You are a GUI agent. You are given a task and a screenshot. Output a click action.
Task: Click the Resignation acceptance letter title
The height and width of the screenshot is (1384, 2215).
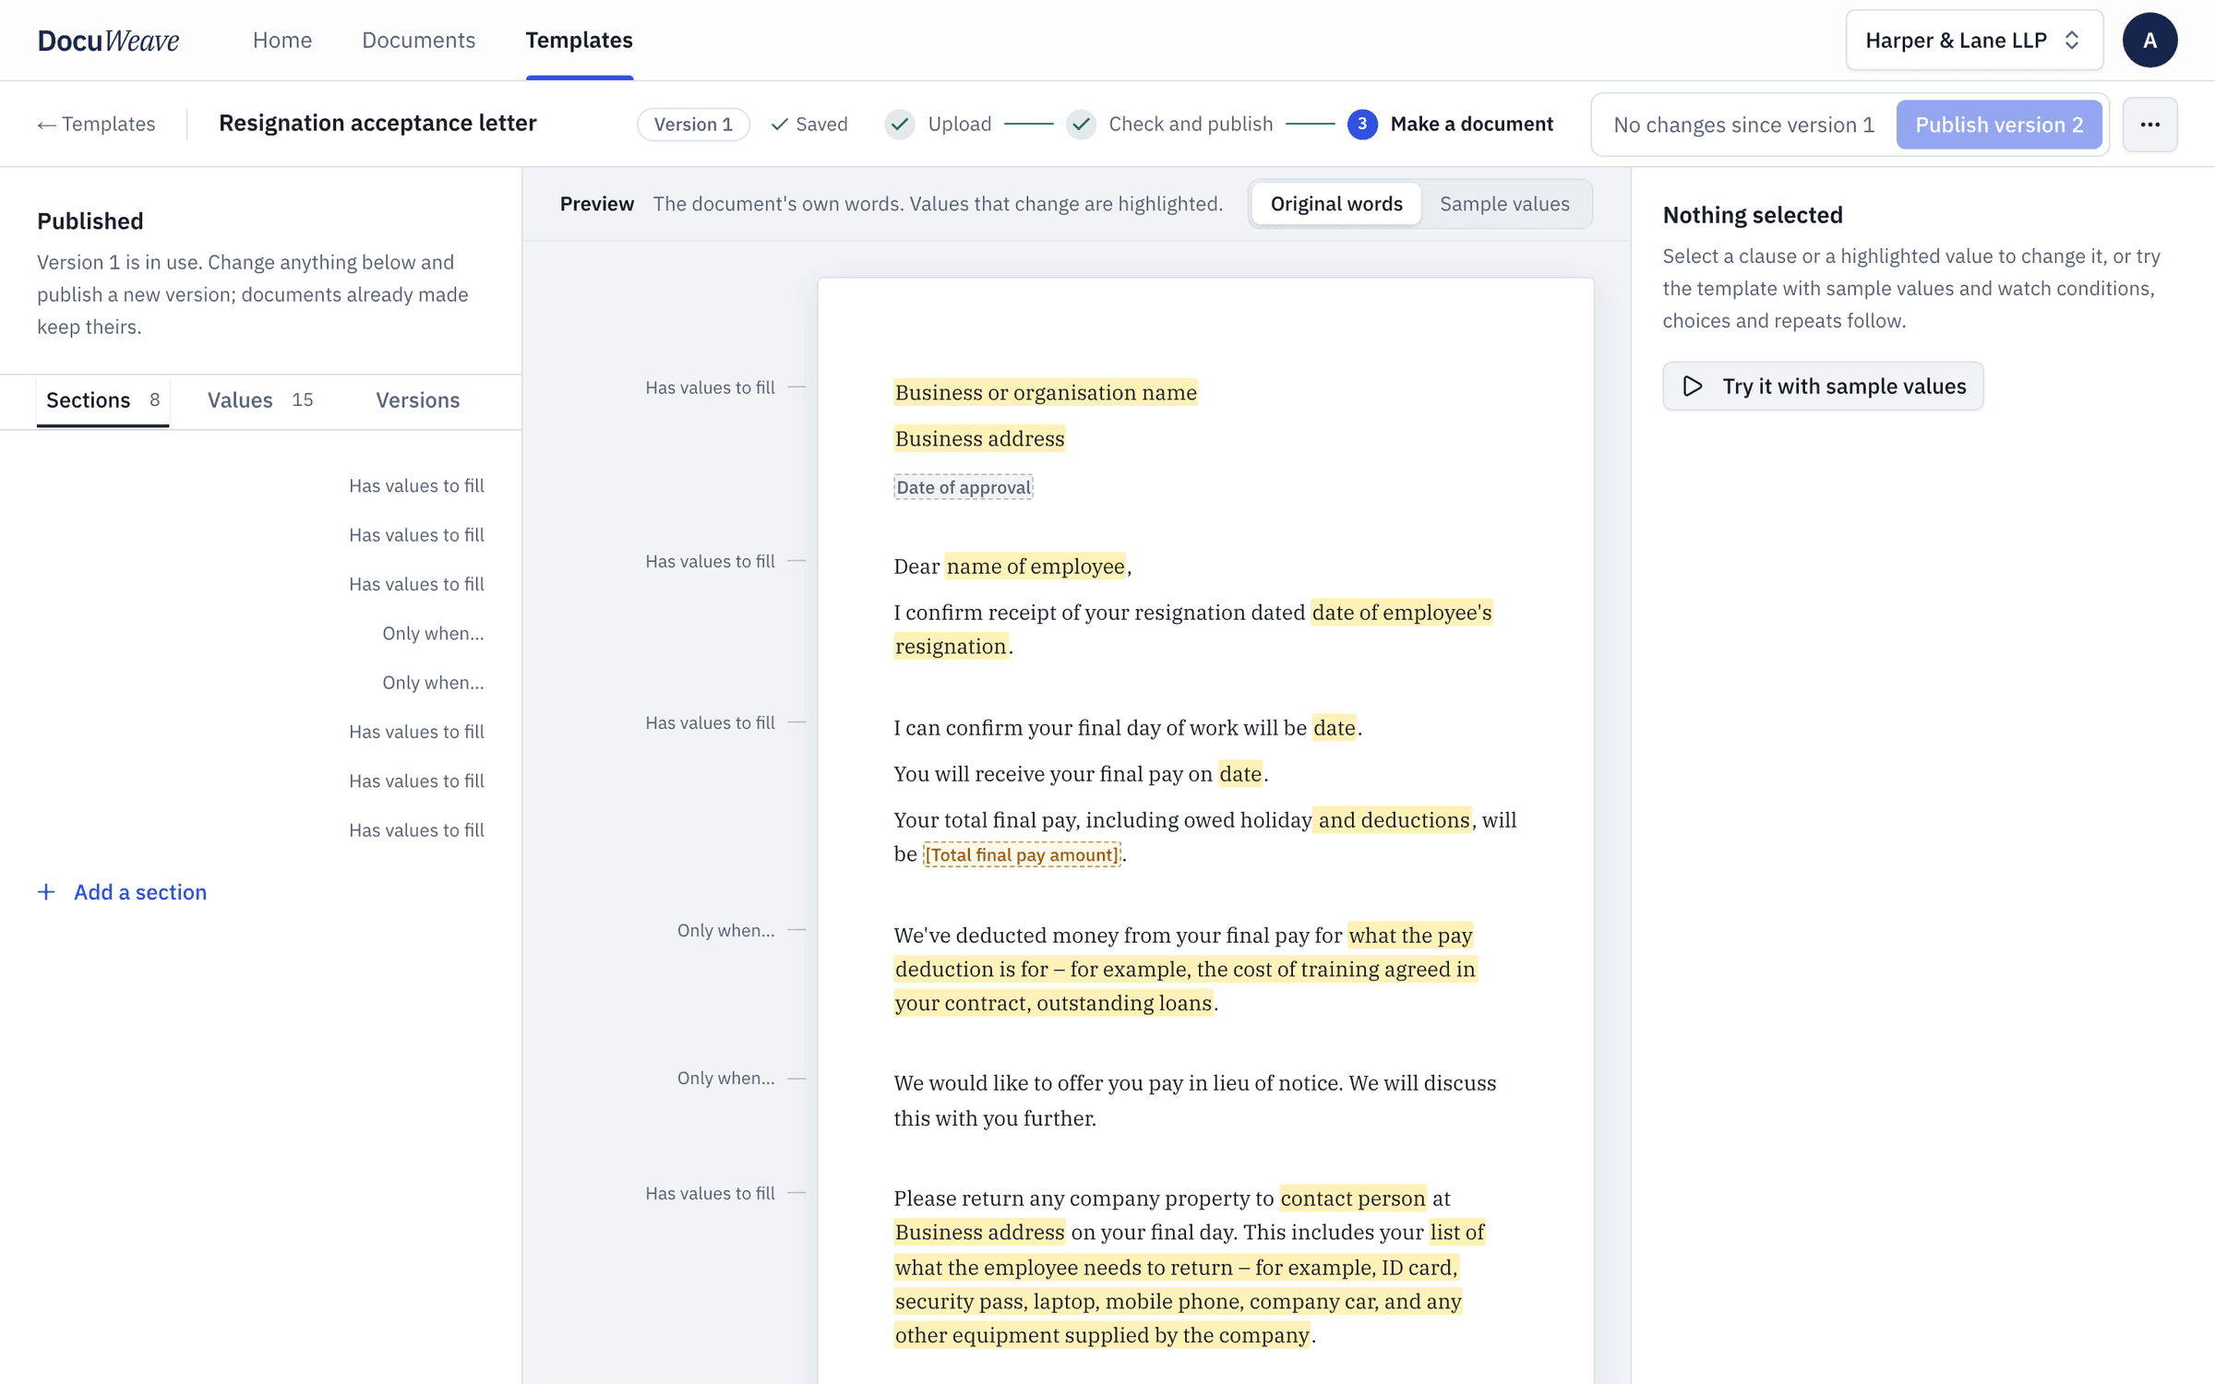pyautogui.click(x=377, y=124)
